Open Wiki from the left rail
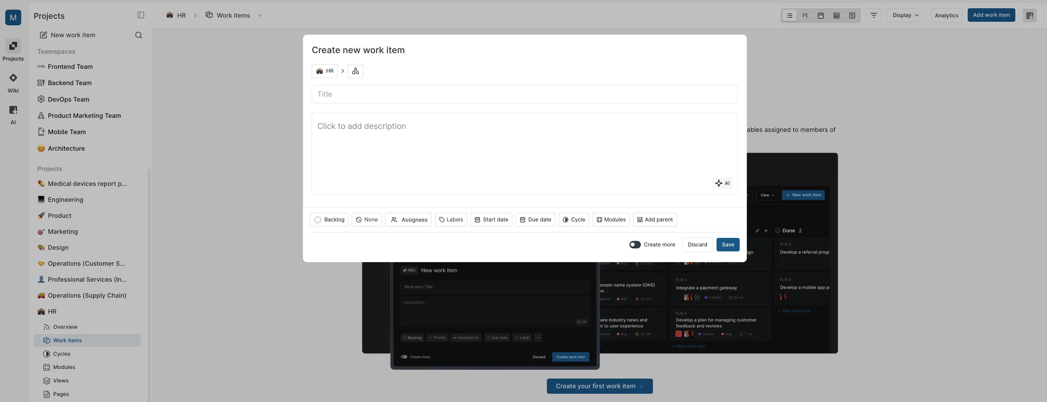Image resolution: width=1047 pixels, height=402 pixels. [13, 83]
